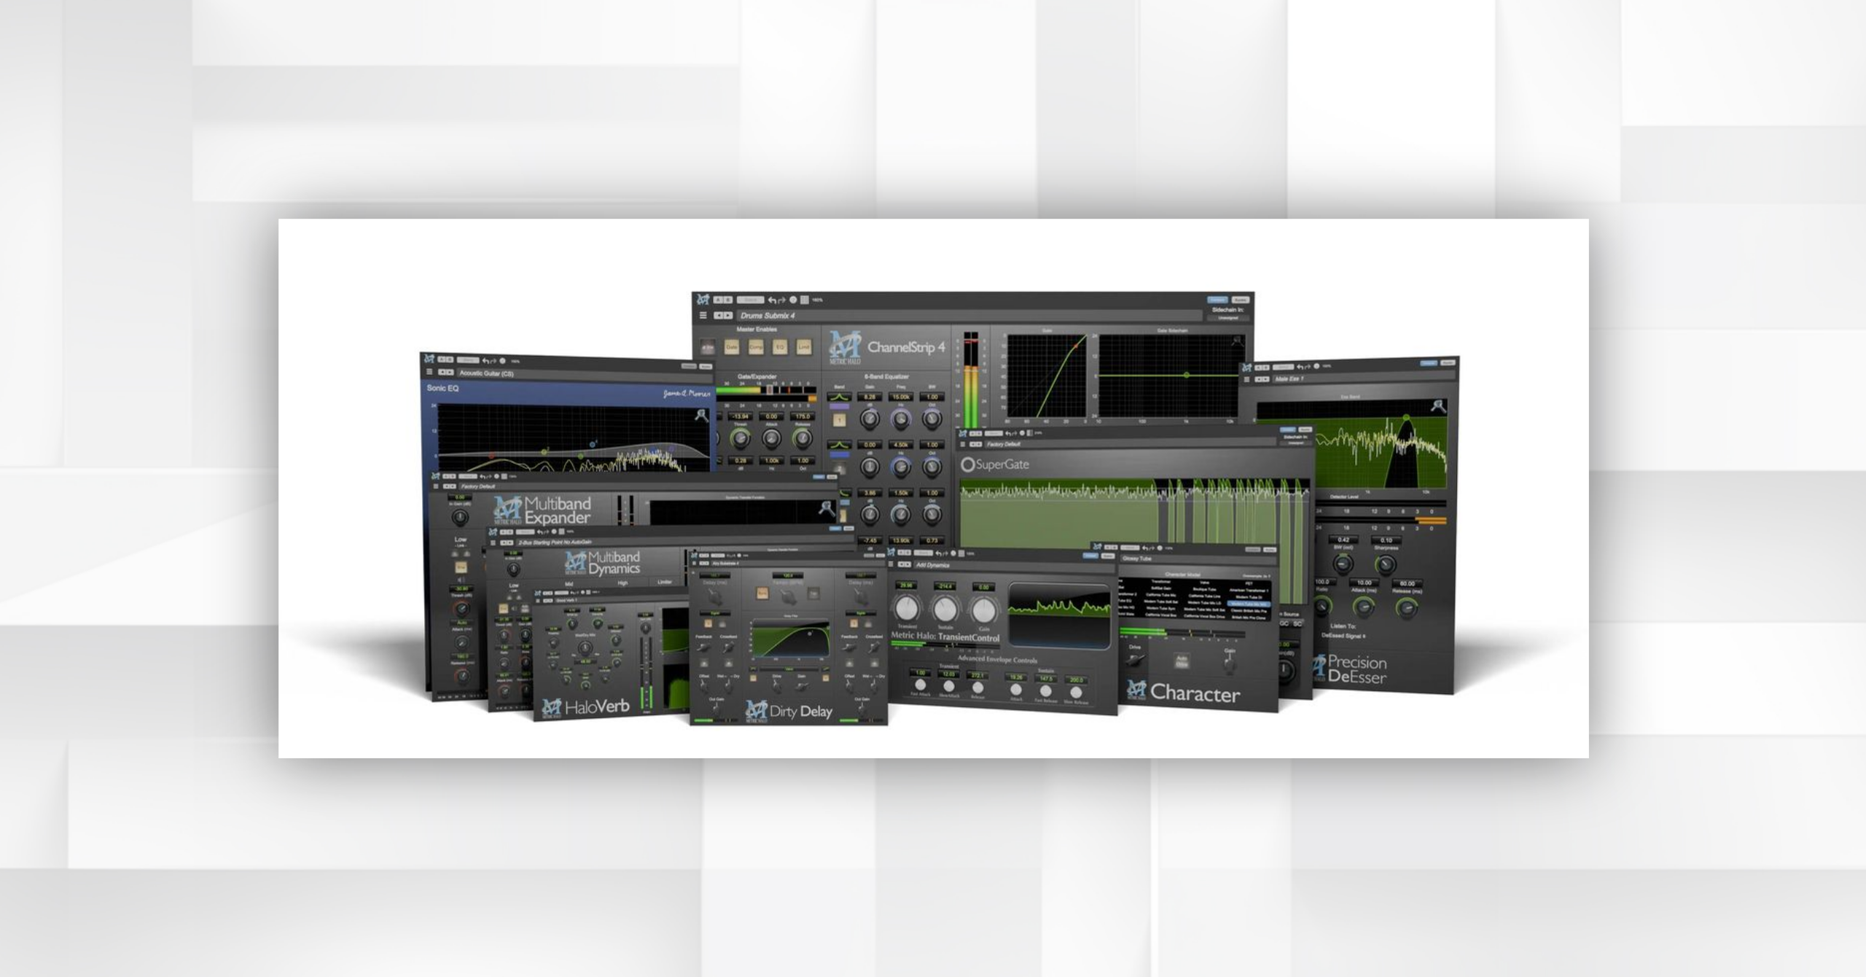Open Sidechain In selector in ChannelStrip 4

pos(1228,318)
